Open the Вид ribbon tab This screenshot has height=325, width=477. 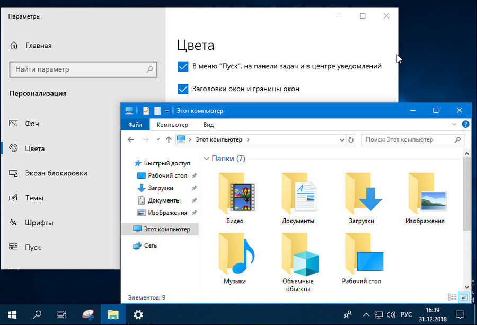pyautogui.click(x=208, y=125)
